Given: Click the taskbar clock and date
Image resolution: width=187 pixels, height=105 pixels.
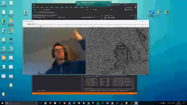Looking at the screenshot, I should pyautogui.click(x=179, y=103).
